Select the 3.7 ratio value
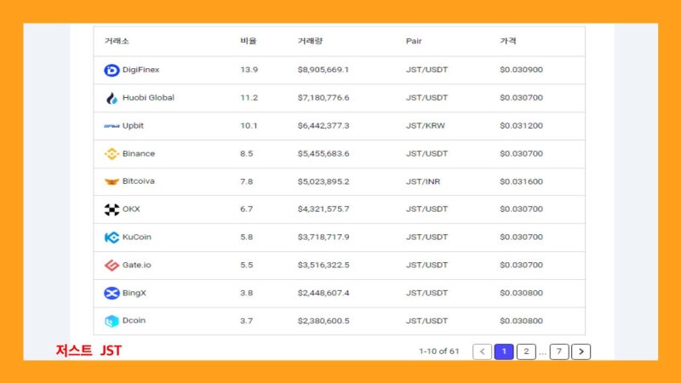681x383 pixels. click(x=246, y=321)
